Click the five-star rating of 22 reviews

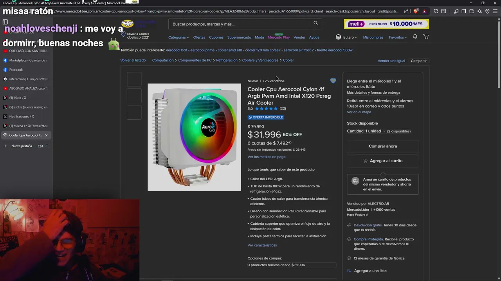266,108
